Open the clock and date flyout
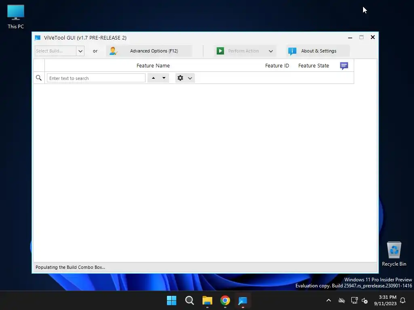The width and height of the screenshot is (414, 310). click(385, 300)
